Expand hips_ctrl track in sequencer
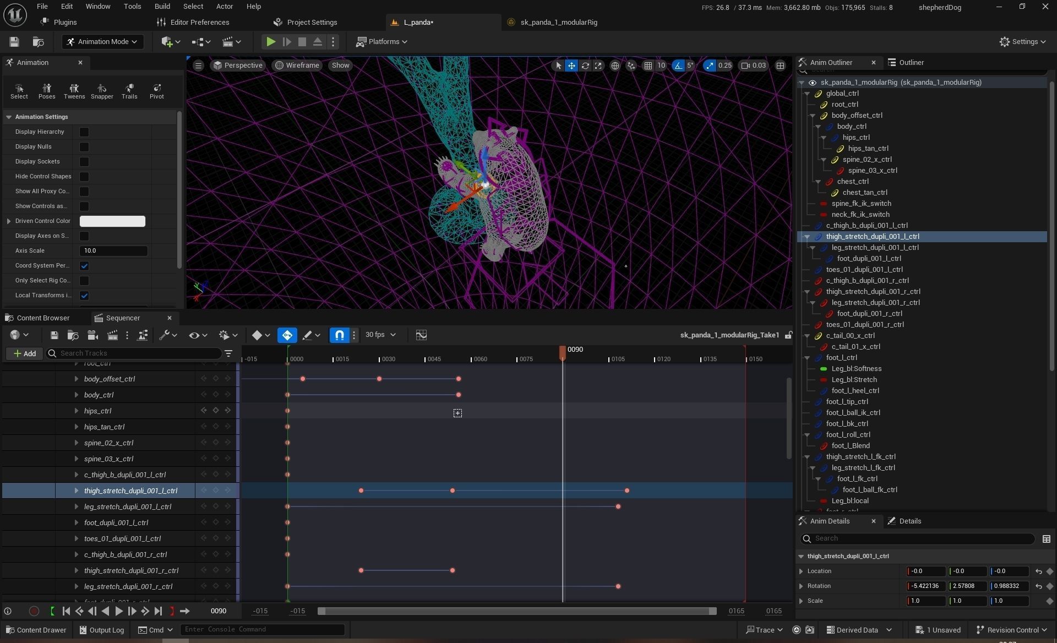The height and width of the screenshot is (643, 1057). click(x=76, y=411)
